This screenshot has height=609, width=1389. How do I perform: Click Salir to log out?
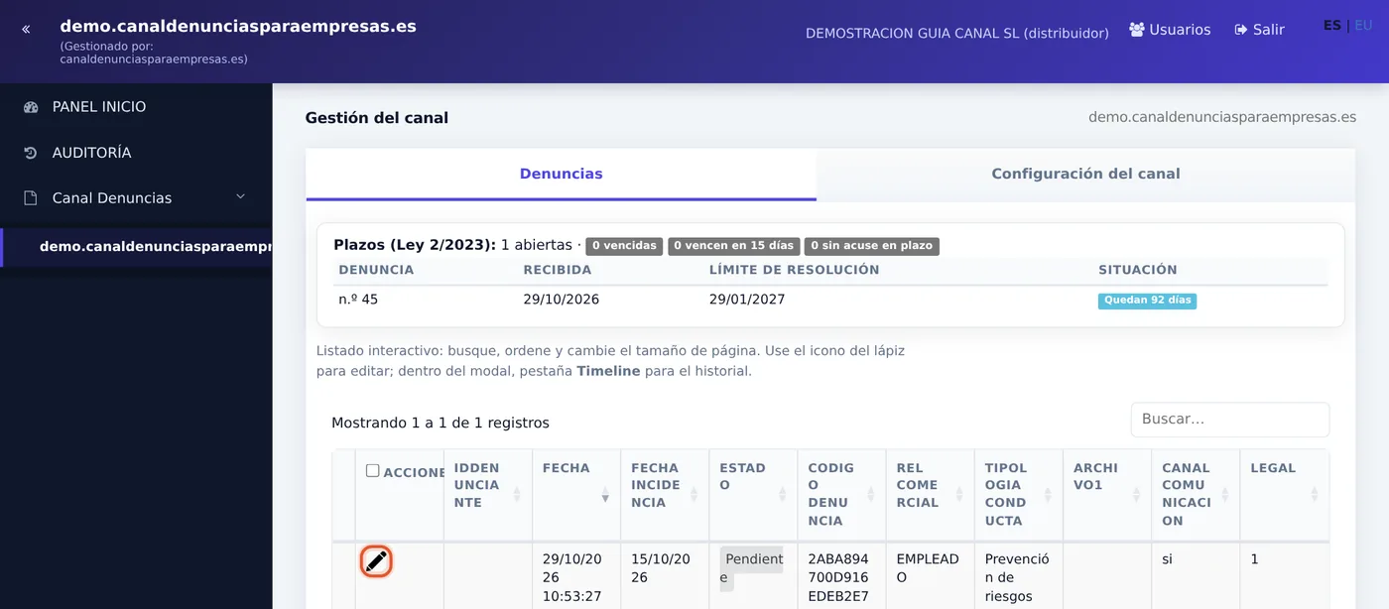tap(1259, 30)
